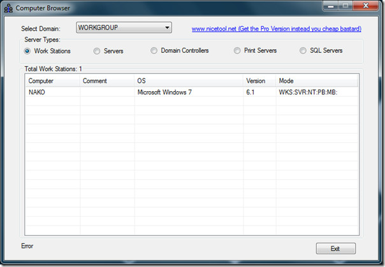Minimize the Computer Browser window
This screenshot has height=267, width=385.
pos(330,6)
